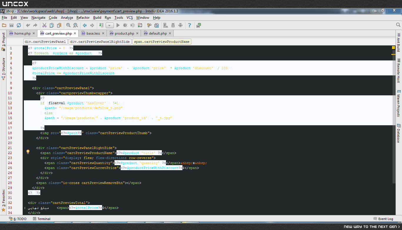The width and height of the screenshot is (402, 230).
Task: Click the Run with Coverage icon
Action: [133, 26]
